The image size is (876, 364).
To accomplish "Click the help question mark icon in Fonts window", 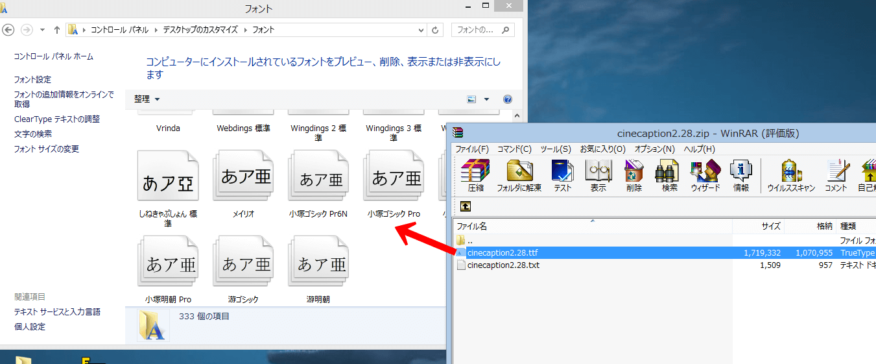I will pyautogui.click(x=508, y=99).
